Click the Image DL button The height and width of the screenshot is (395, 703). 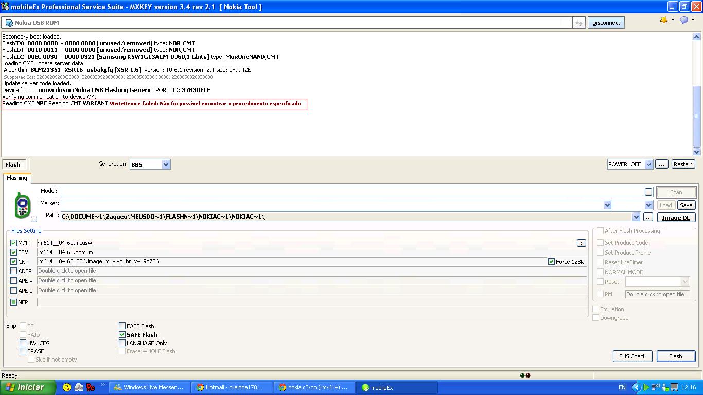[x=676, y=217]
